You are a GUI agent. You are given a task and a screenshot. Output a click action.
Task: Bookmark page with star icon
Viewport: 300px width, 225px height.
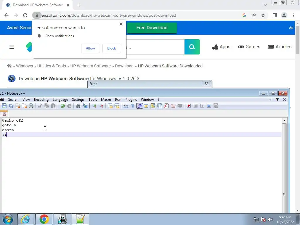coord(263,15)
